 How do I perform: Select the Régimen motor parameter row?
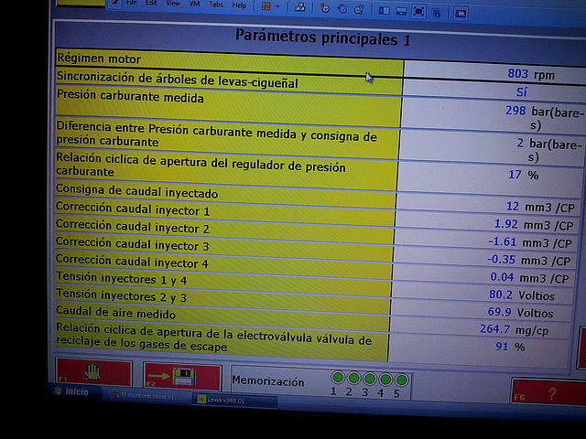[x=229, y=59]
